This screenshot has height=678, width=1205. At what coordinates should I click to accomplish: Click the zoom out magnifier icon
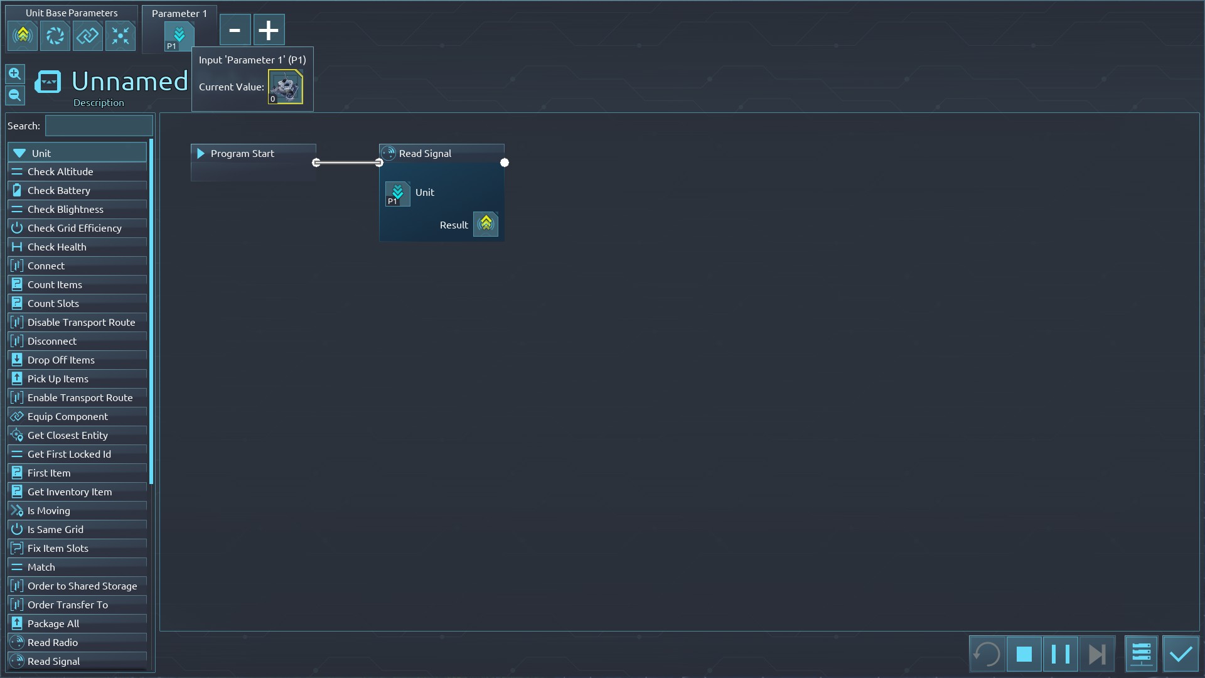15,95
